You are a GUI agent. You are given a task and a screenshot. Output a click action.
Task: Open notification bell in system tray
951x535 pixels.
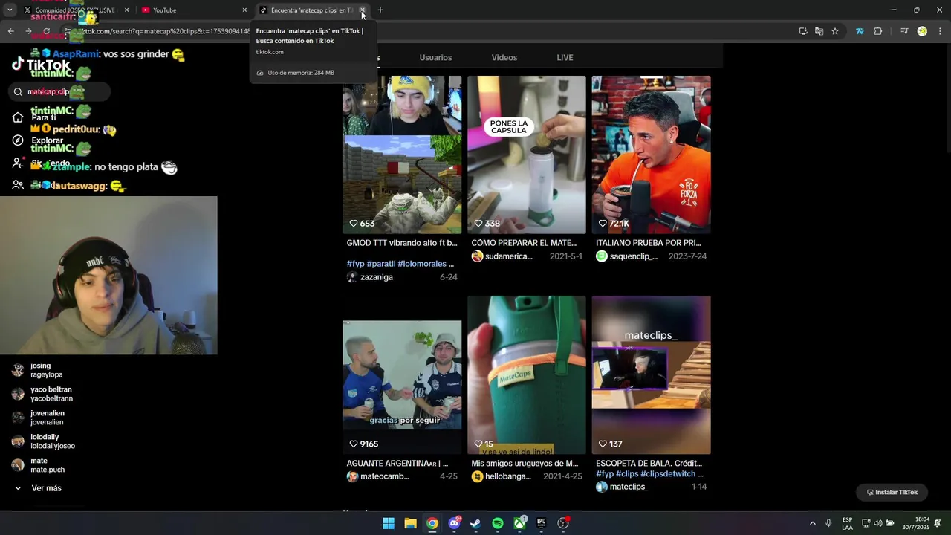(x=938, y=523)
